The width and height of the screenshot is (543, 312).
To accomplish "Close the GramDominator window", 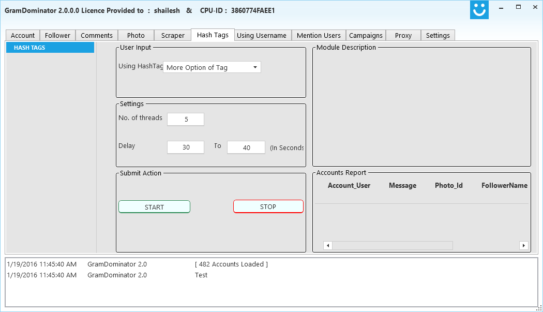I will pyautogui.click(x=535, y=7).
